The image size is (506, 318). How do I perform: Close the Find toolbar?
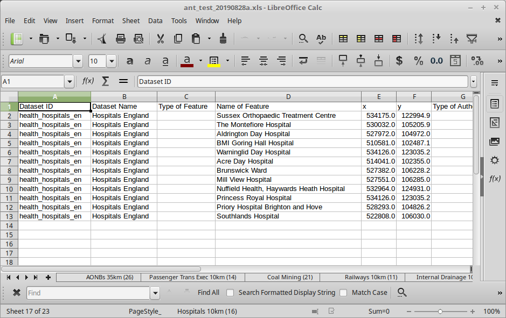click(17, 293)
